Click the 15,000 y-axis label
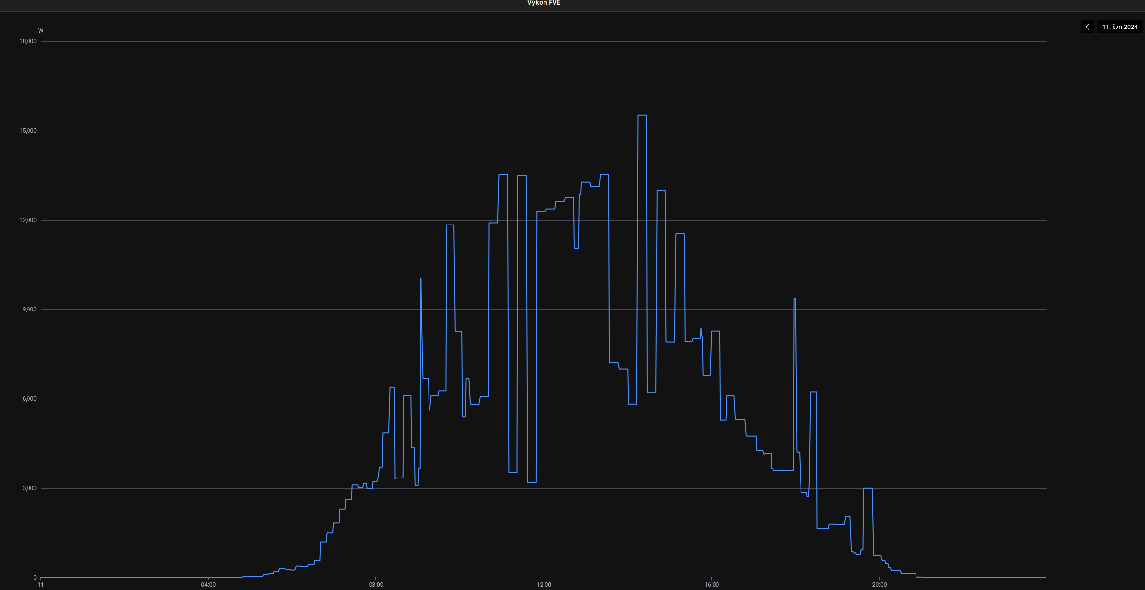This screenshot has height=590, width=1145. click(28, 131)
